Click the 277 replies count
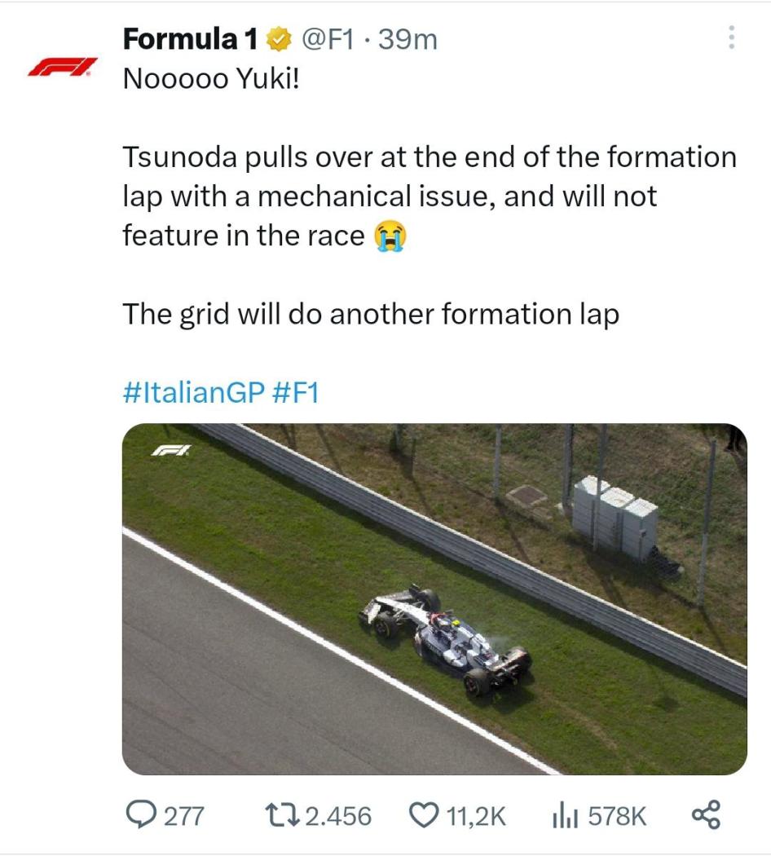The height and width of the screenshot is (856, 771). [184, 815]
